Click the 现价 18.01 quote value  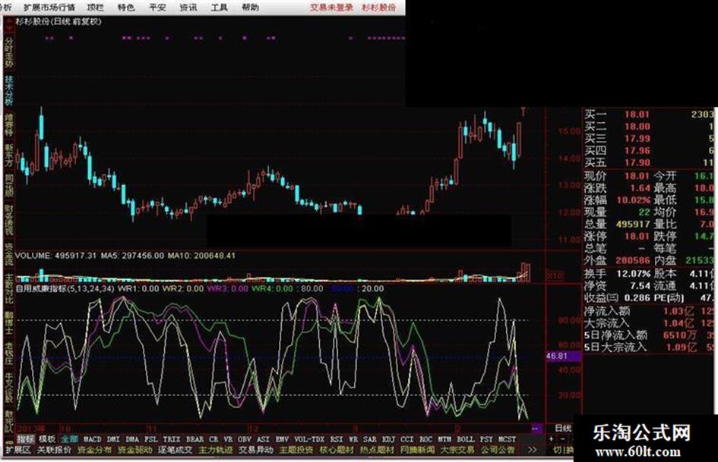pyautogui.click(x=637, y=176)
